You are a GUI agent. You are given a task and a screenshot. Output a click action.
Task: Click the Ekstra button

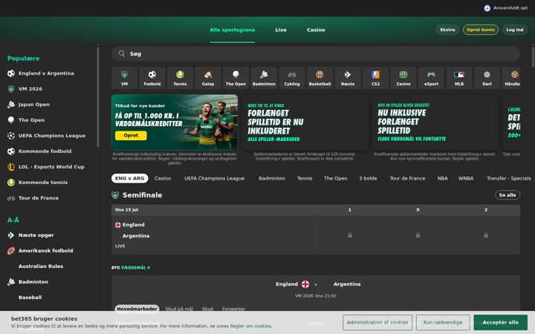click(447, 30)
